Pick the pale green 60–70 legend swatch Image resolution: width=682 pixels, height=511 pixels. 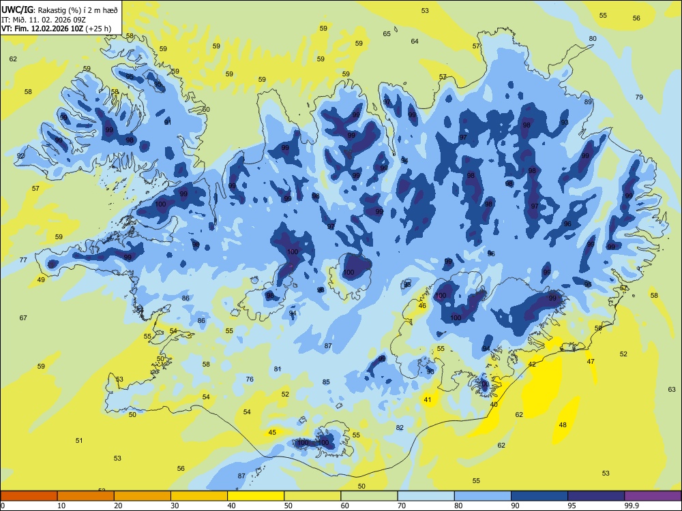(369, 496)
